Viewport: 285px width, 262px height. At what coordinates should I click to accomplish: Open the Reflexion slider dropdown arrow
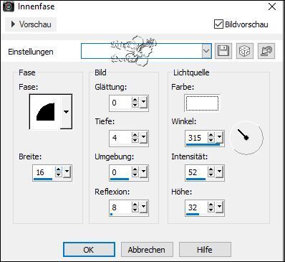(x=143, y=207)
